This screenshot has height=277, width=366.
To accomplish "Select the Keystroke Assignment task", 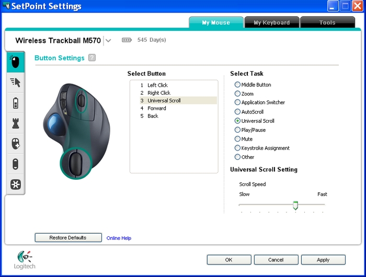I will 237,148.
